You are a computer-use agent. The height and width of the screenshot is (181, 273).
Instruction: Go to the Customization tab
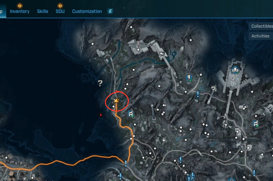click(87, 11)
